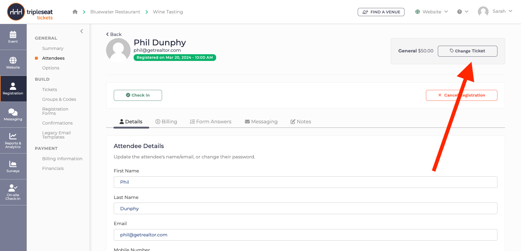Switch to the Details tab

click(131, 122)
